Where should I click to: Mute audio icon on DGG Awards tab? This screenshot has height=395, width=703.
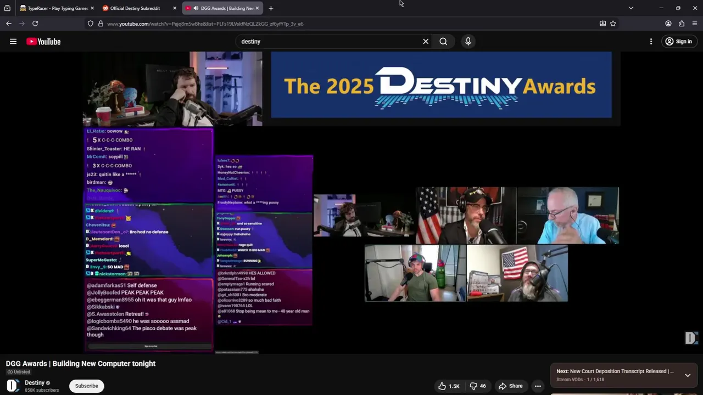coord(196,8)
